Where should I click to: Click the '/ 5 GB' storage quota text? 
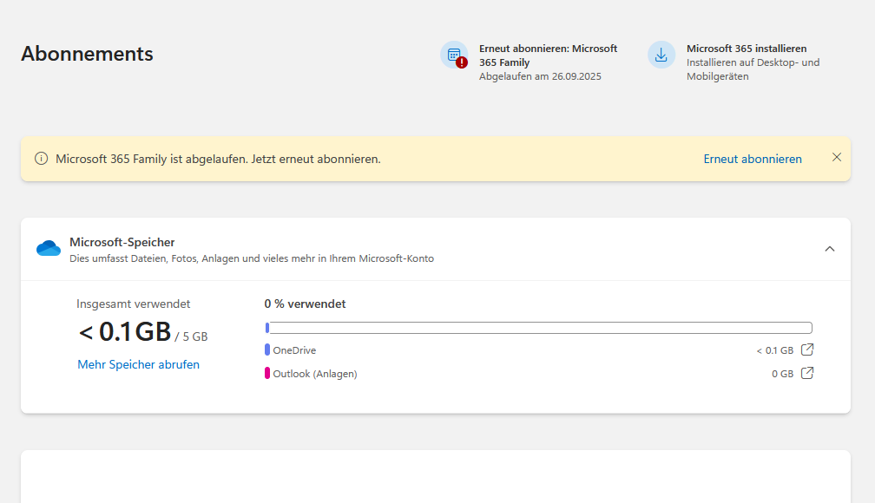click(x=191, y=336)
